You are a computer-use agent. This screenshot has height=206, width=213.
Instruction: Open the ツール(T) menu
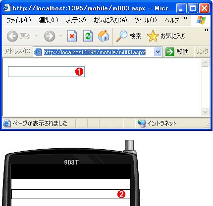tap(146, 20)
